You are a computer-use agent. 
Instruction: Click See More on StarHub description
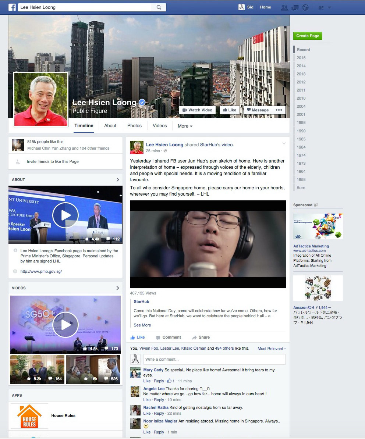point(142,325)
